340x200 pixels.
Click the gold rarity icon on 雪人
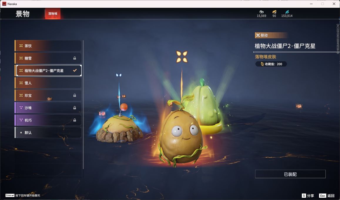21,83
